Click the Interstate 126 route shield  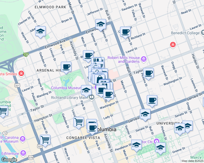[26, 55]
